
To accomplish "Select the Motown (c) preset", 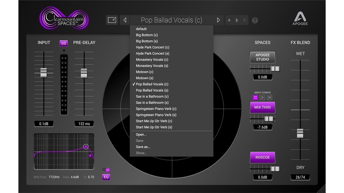I will tap(144, 72).
